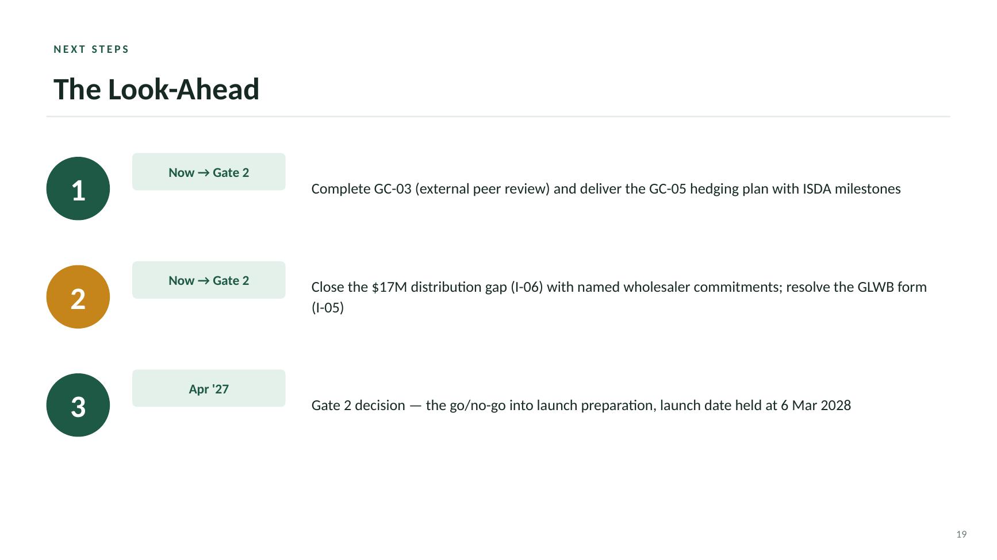Click 'The Look-Ahead' slide title
Viewport: 997px width, 560px height.
click(x=156, y=90)
